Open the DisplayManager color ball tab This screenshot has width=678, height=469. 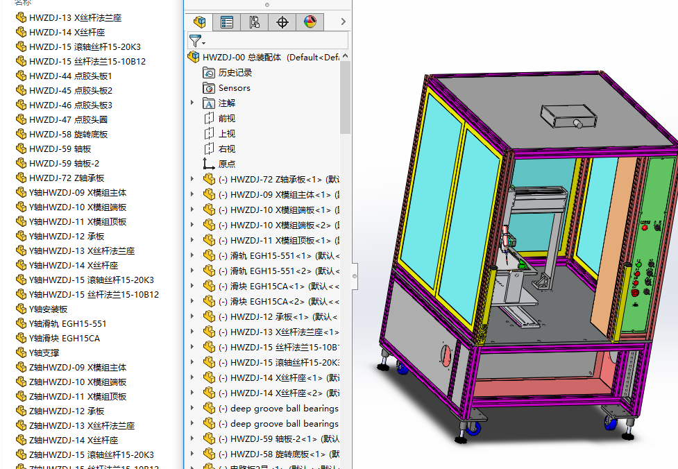(x=310, y=22)
